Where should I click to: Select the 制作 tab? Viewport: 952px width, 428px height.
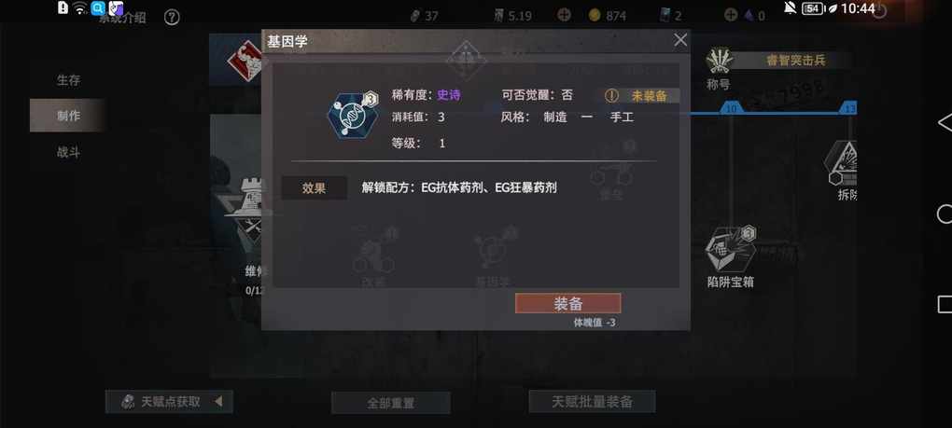[69, 116]
